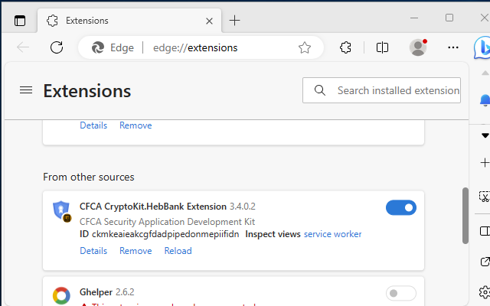Refresh the current page
490x306 pixels.
[57, 47]
